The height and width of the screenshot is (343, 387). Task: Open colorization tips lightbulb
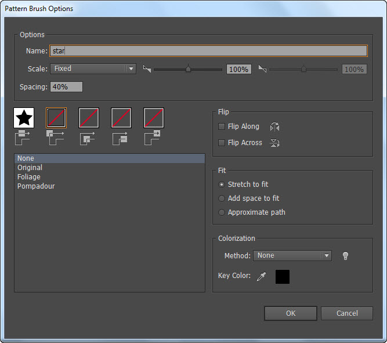point(346,255)
